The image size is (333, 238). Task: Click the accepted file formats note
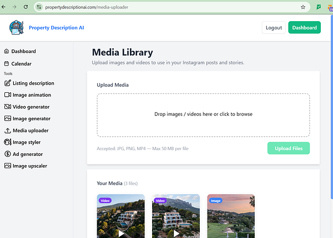point(143,148)
